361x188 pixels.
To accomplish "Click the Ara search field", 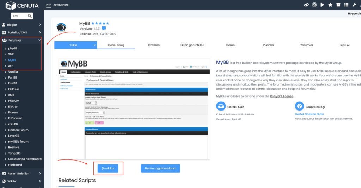I will click(19, 16).
